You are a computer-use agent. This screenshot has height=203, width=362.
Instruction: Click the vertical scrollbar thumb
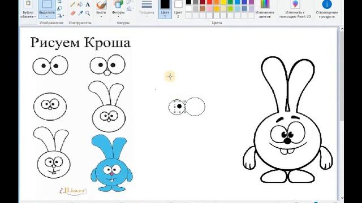[x=342, y=76]
